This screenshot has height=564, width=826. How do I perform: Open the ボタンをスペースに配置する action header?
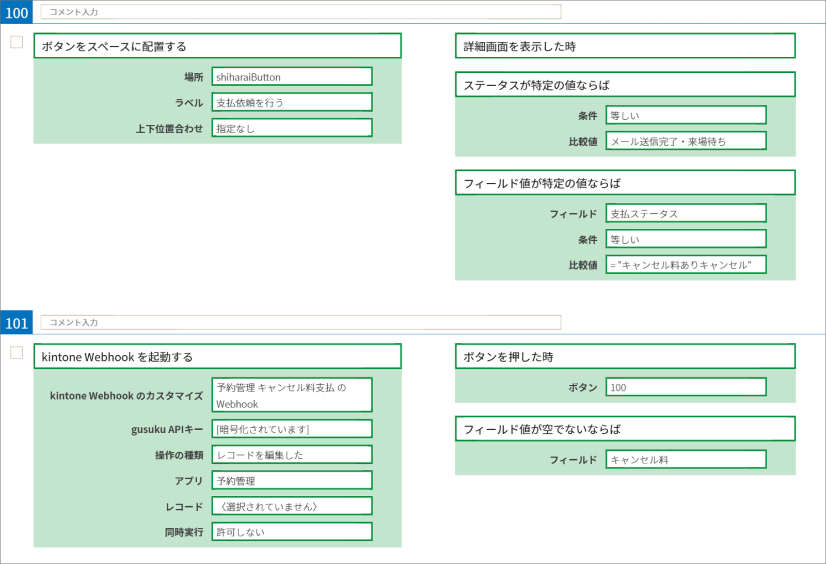[x=217, y=46]
